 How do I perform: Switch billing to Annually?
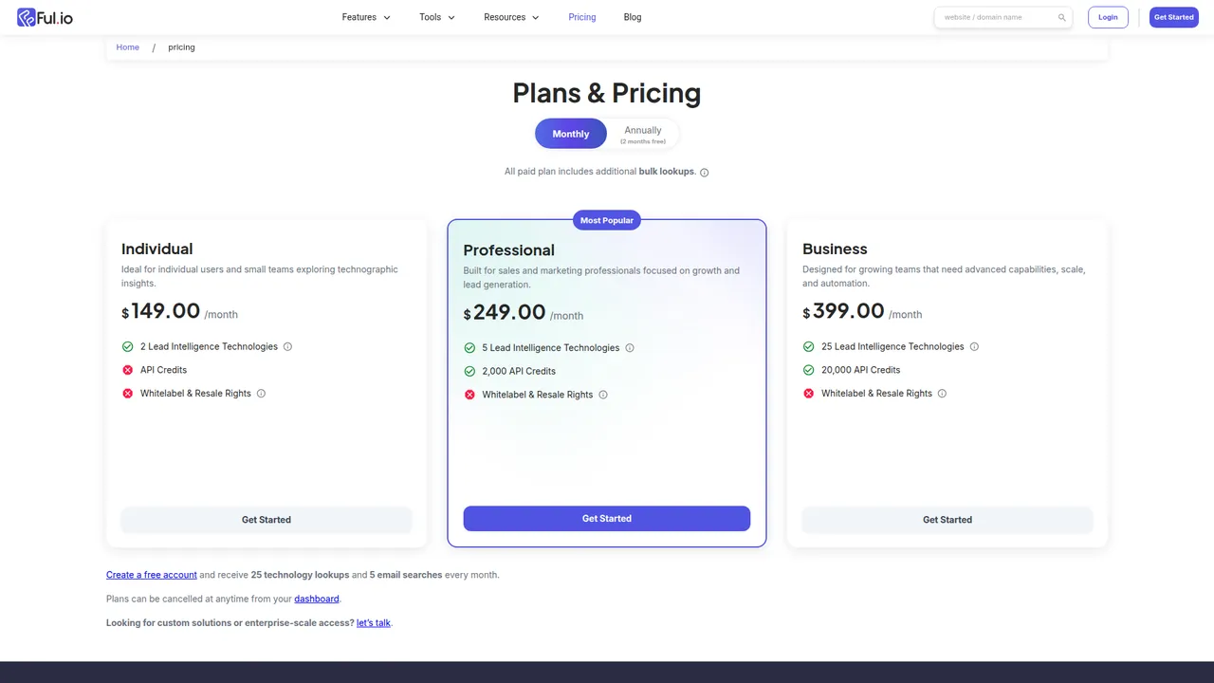[x=642, y=133]
